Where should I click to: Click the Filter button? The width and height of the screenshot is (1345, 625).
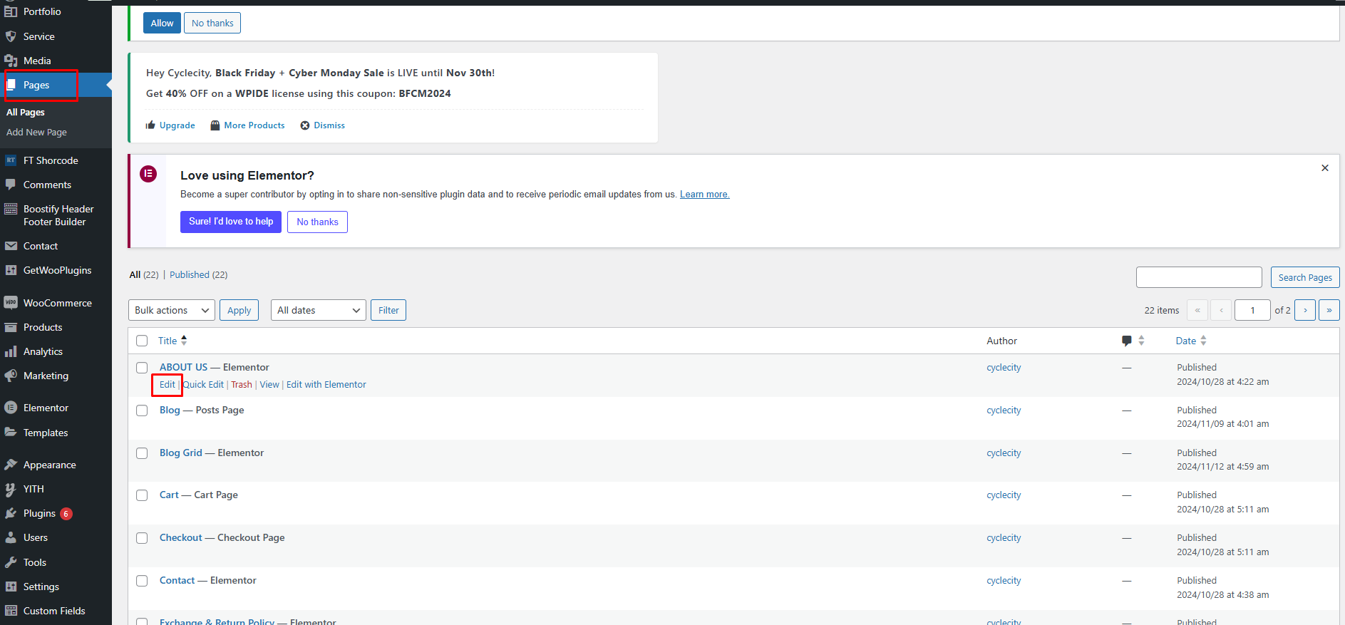pos(388,310)
